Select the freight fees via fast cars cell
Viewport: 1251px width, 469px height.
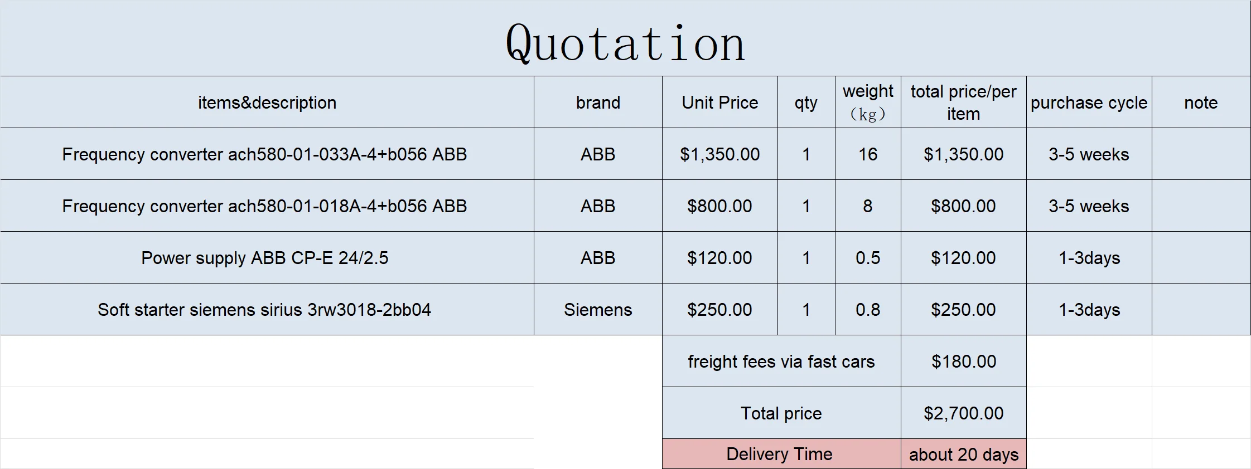point(781,361)
